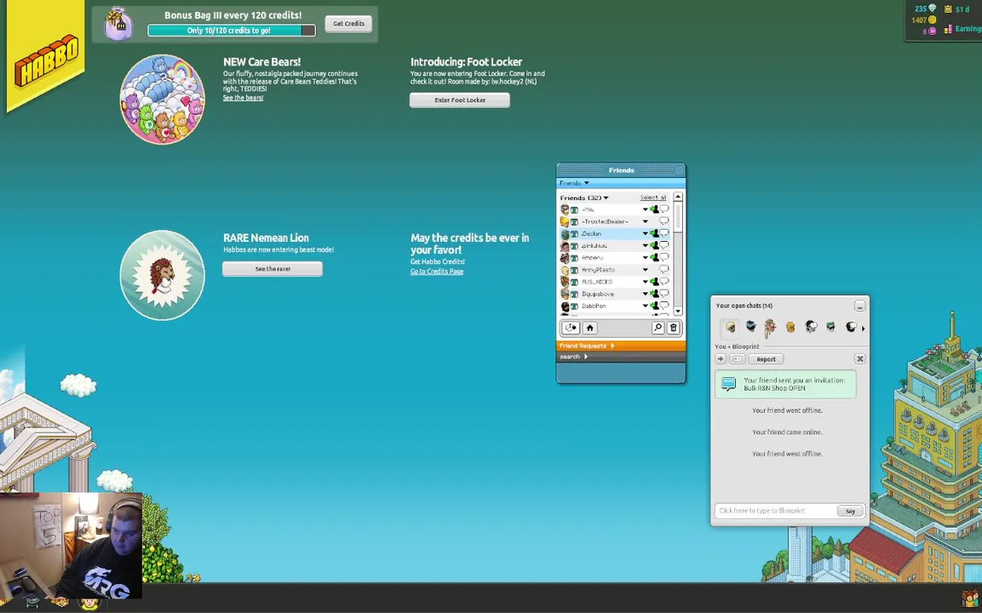
Task: Show more open chats with right arrow
Action: (864, 328)
